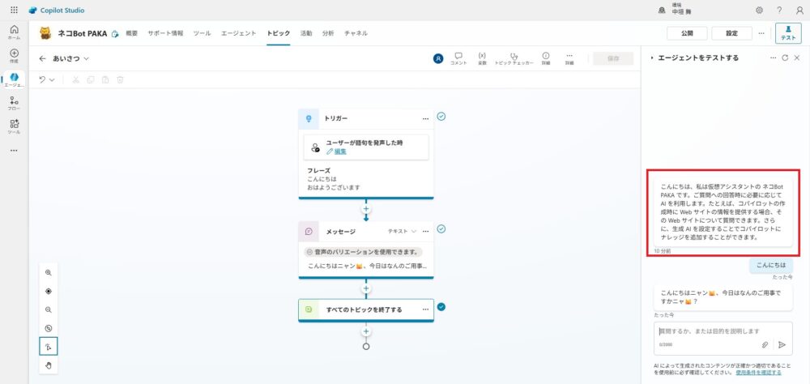The height and width of the screenshot is (384, 810).
Task: Open トリガー node options menu
Action: pos(426,119)
